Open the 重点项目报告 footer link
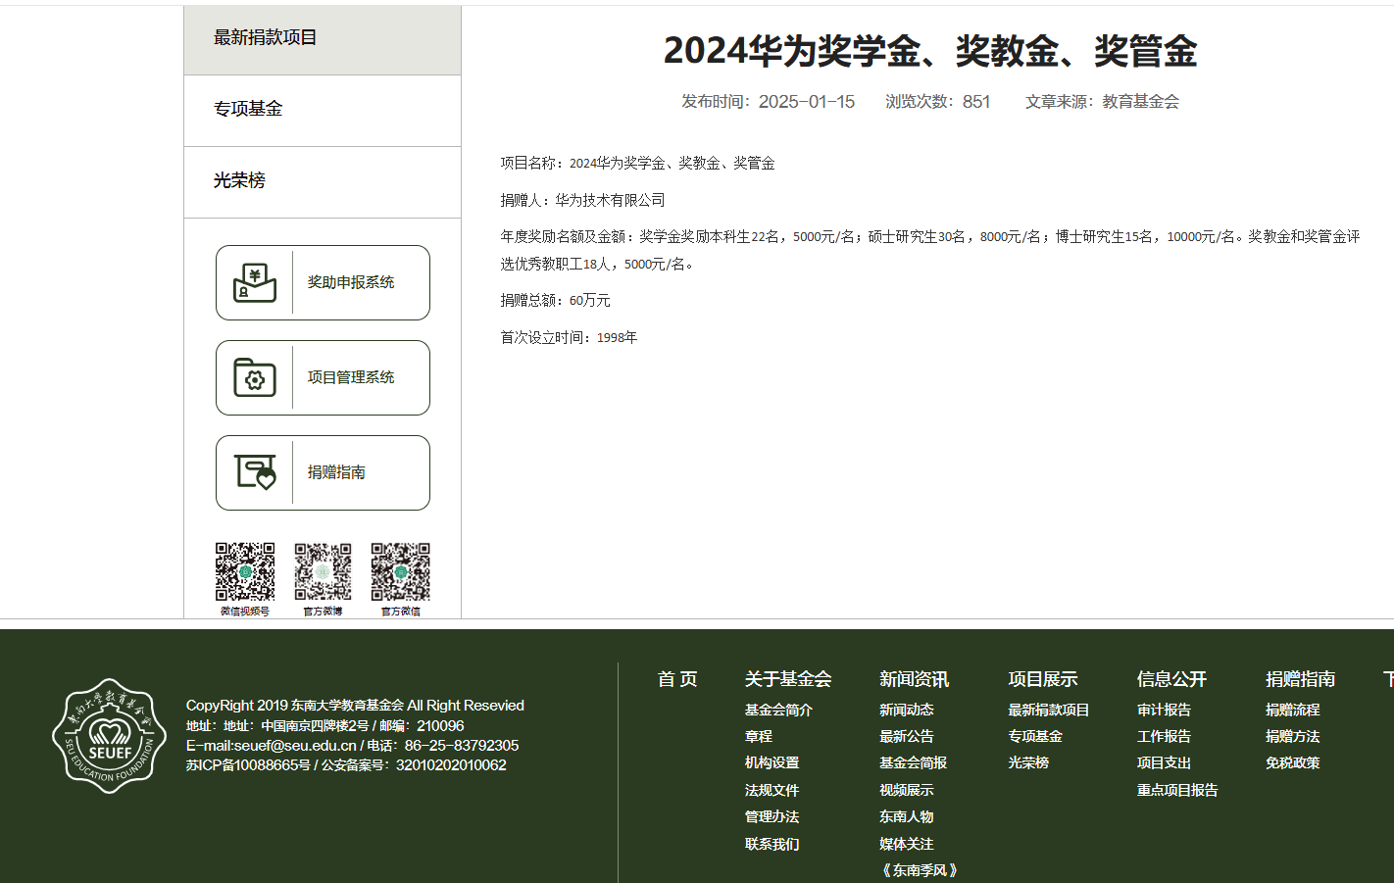 click(1177, 790)
